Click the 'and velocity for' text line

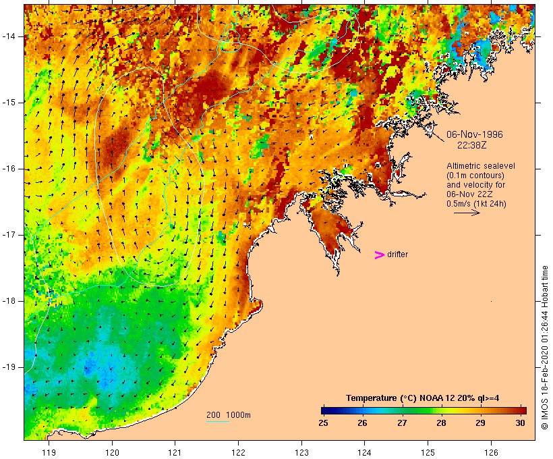[475, 185]
